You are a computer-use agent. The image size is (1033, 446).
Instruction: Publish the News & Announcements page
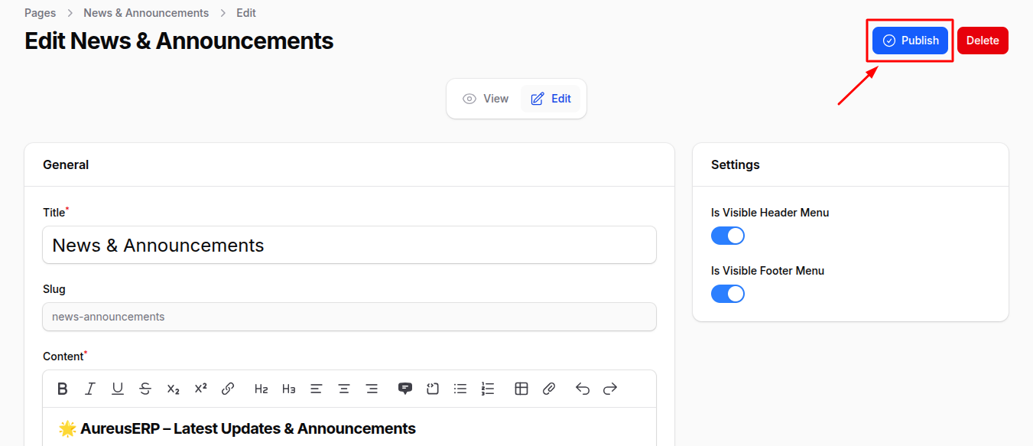(910, 40)
